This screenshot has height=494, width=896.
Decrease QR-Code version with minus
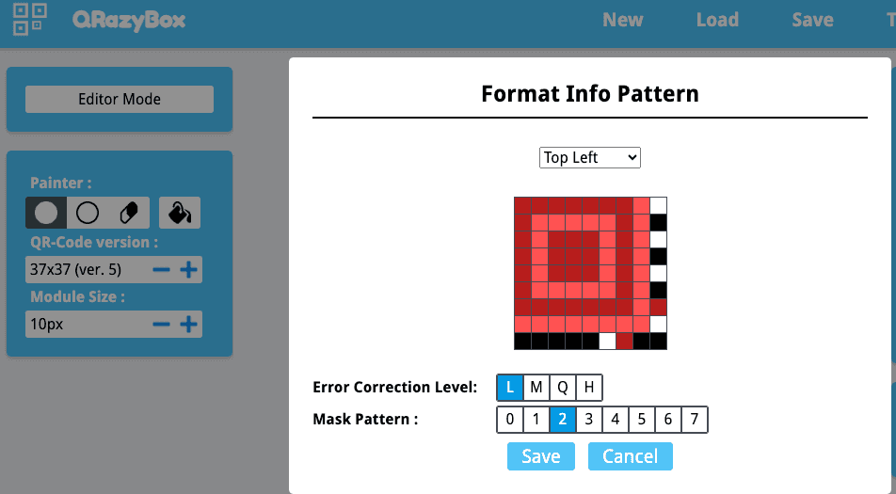click(x=162, y=271)
